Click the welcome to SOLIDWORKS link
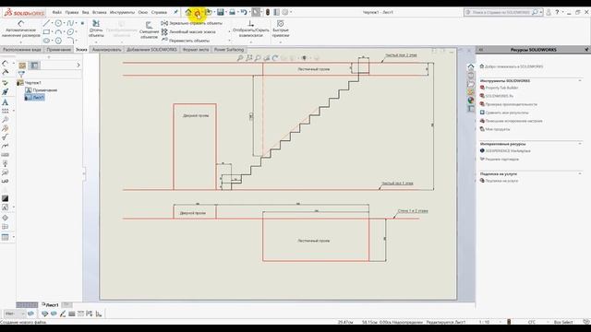 pos(513,66)
